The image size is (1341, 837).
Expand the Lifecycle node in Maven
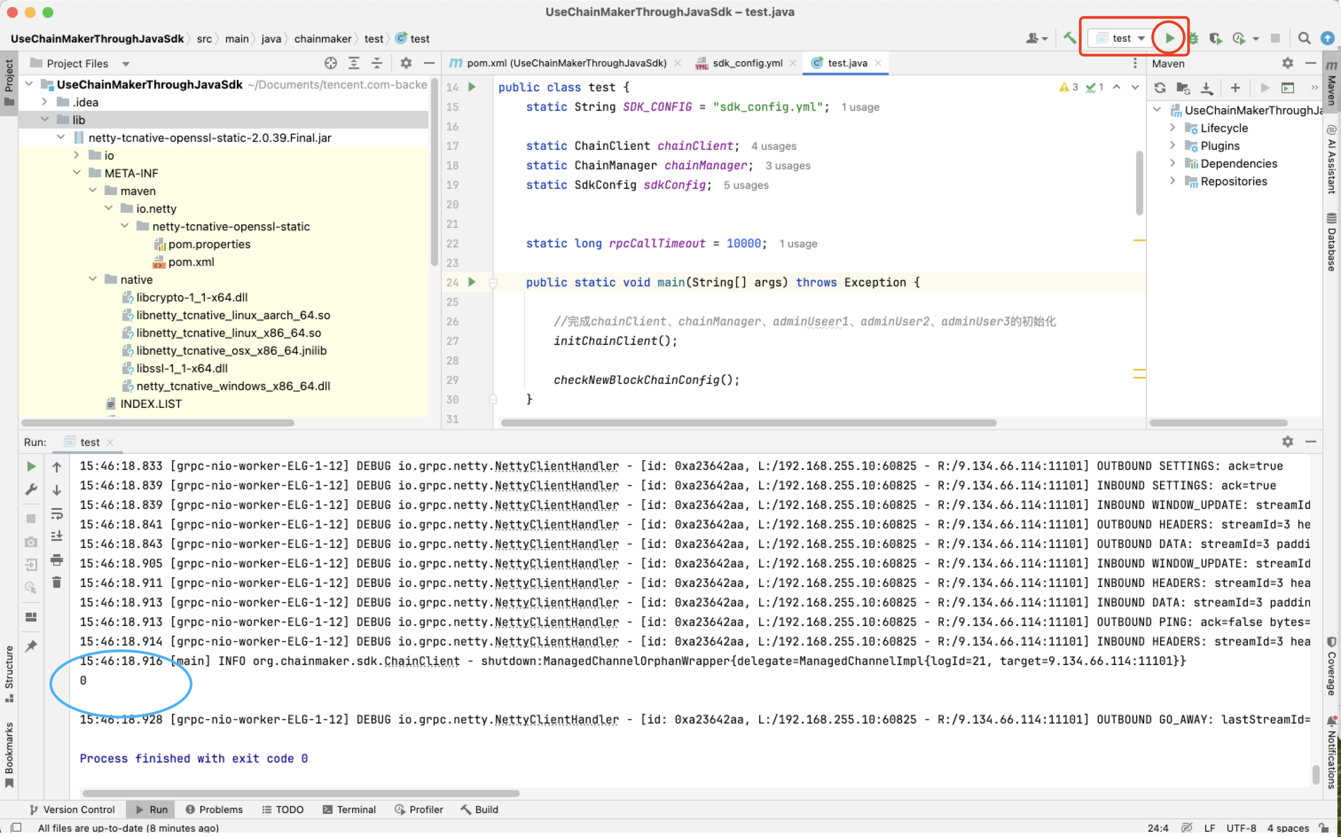[1172, 128]
